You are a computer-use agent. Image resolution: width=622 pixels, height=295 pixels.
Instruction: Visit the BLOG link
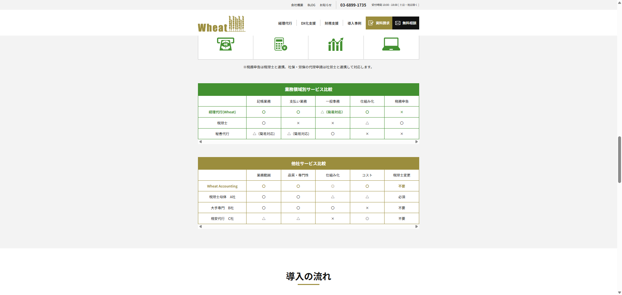pyautogui.click(x=311, y=5)
